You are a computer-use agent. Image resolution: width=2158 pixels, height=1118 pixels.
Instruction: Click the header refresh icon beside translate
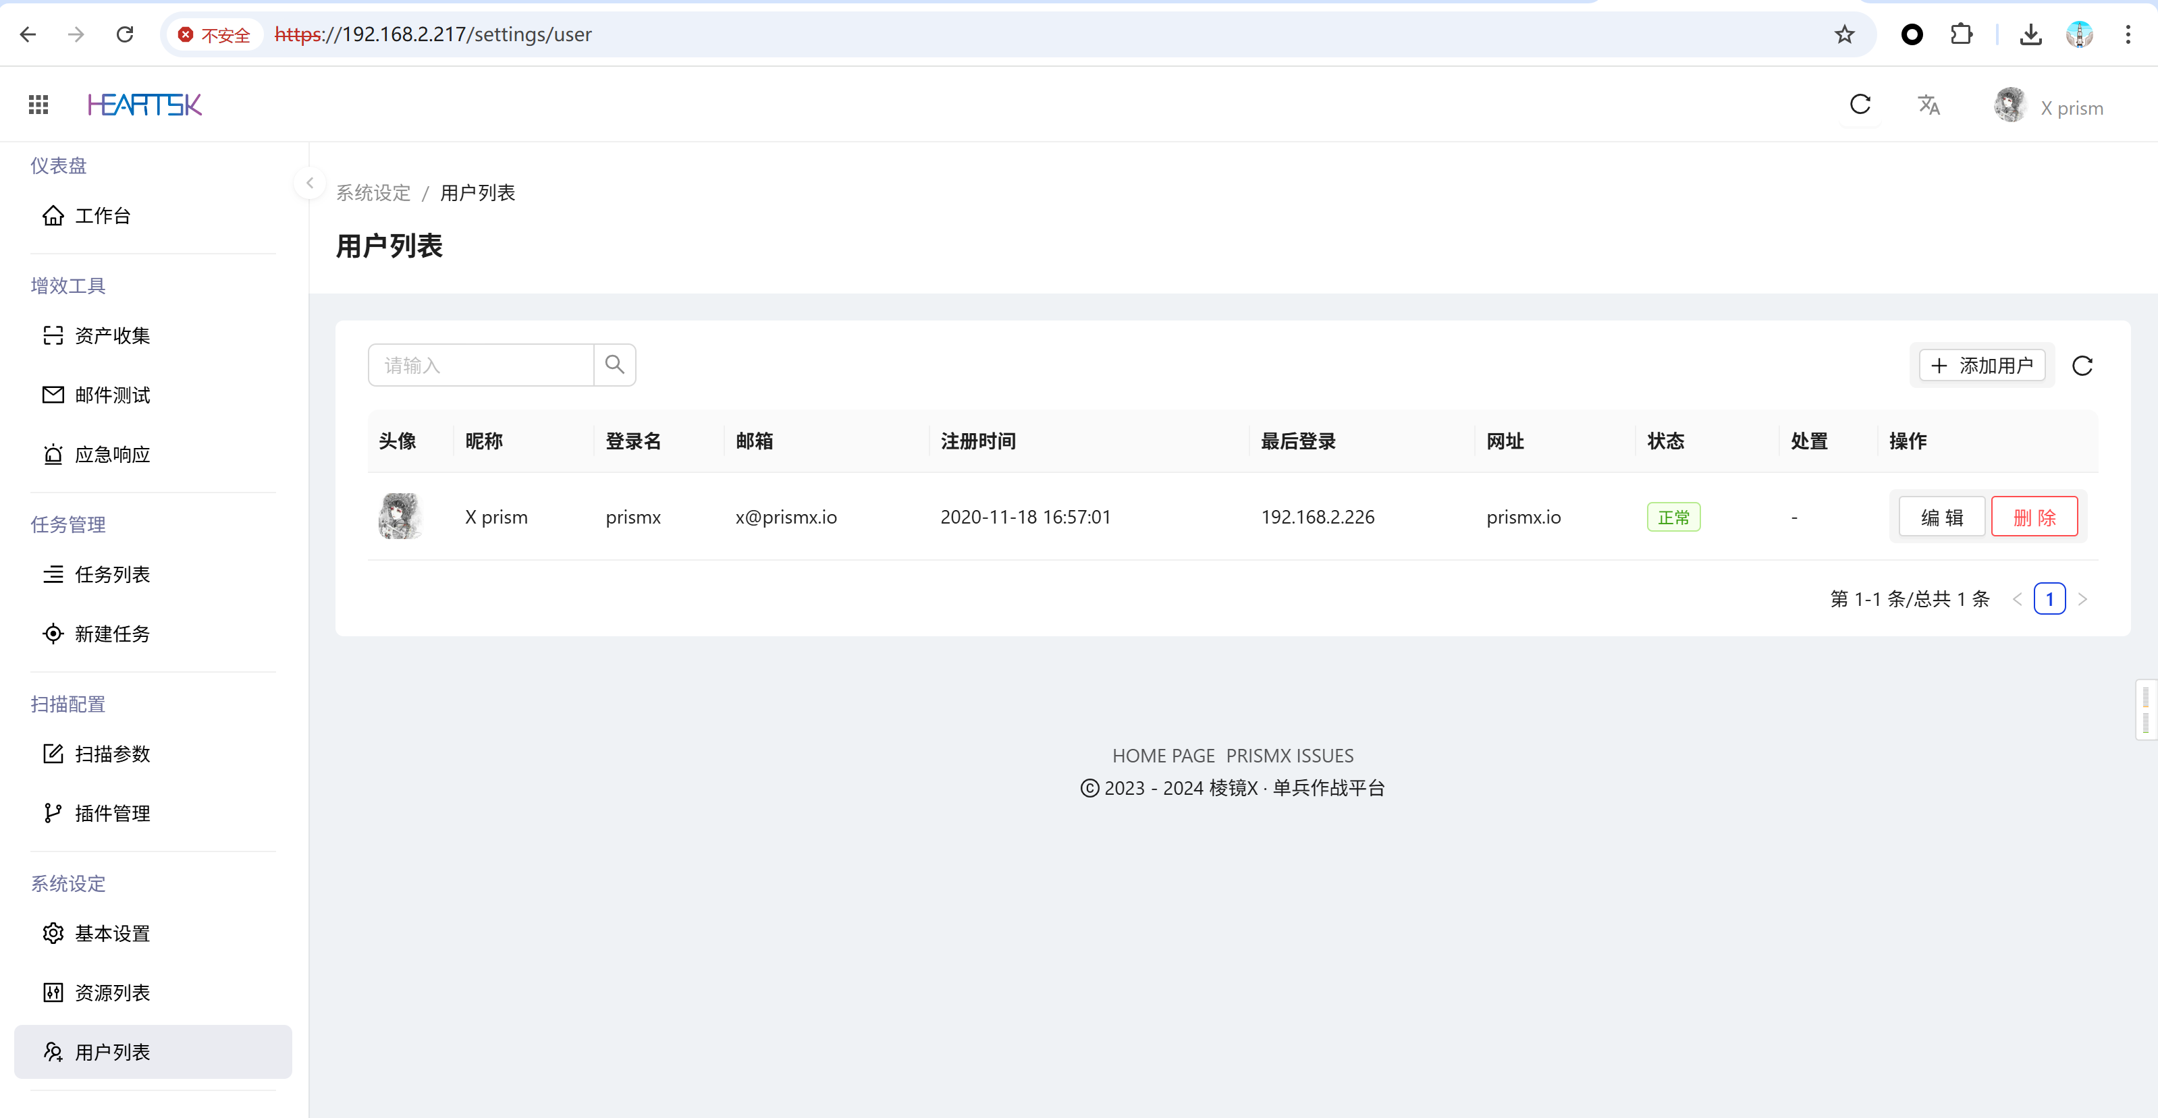[1860, 105]
